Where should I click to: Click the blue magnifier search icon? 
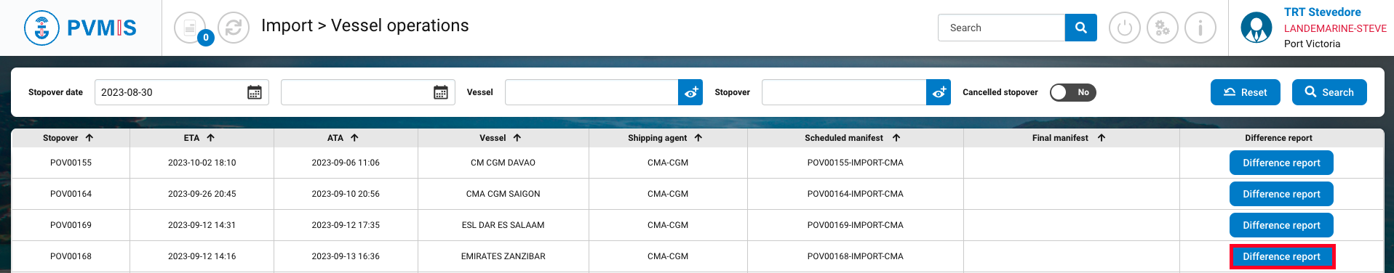1080,28
